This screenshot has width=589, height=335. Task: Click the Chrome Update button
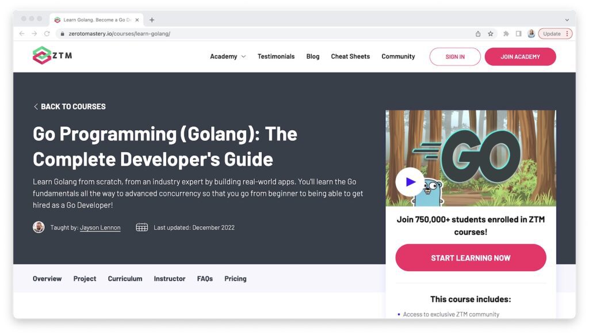pos(555,34)
